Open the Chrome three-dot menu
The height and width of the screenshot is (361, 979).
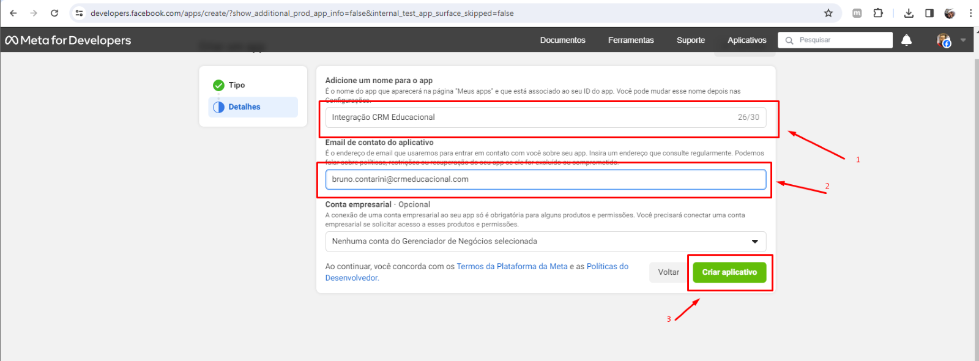[x=970, y=13]
